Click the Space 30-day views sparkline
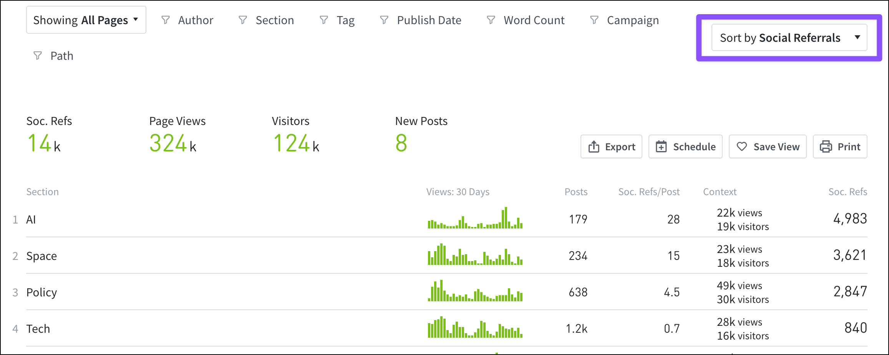 pos(475,254)
